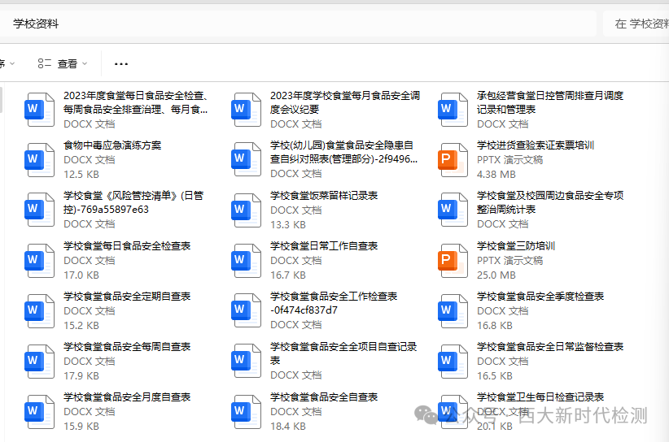Select Word icon of 学校食堂日常工作自查表
Screen dimensions: 669x442
[246, 260]
